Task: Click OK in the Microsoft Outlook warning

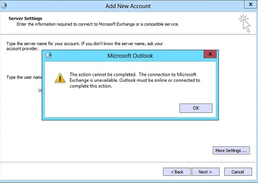Action: 196,108
